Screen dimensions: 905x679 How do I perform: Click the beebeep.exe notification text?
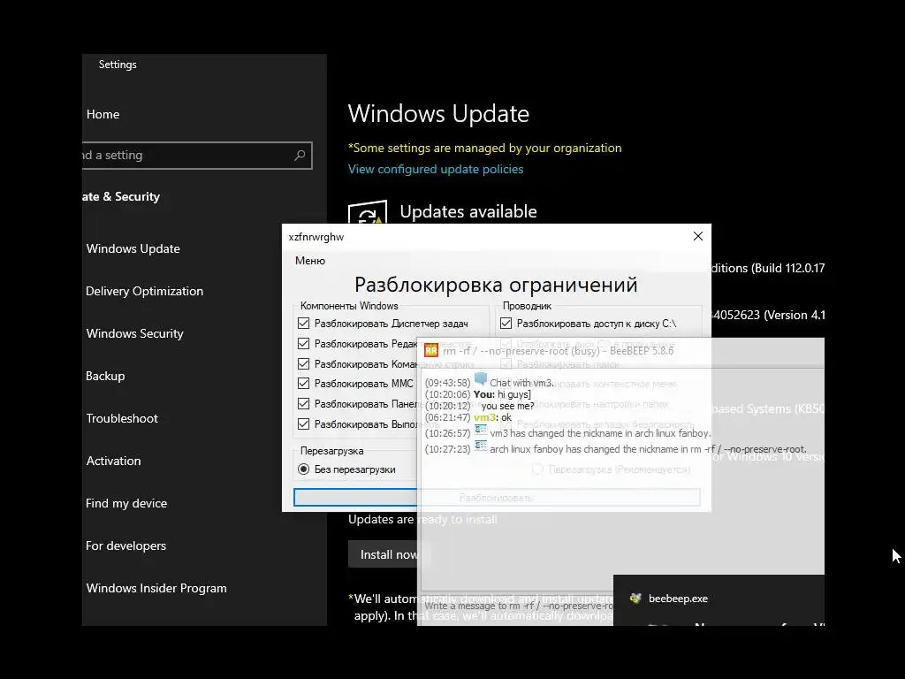click(x=678, y=599)
